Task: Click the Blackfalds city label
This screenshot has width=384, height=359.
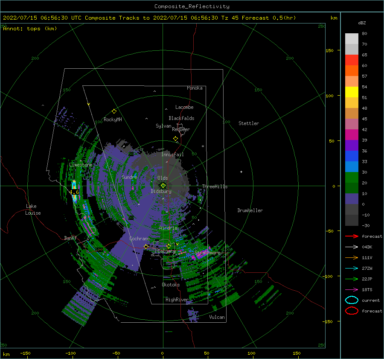Action: 181,118
